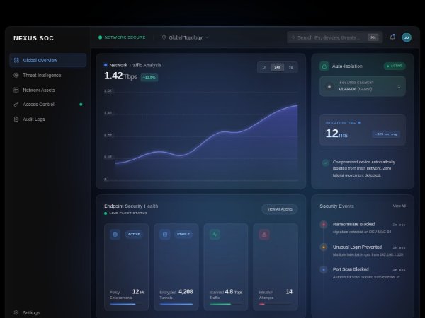Click the Intrusion Attempts warning icon

(264, 234)
